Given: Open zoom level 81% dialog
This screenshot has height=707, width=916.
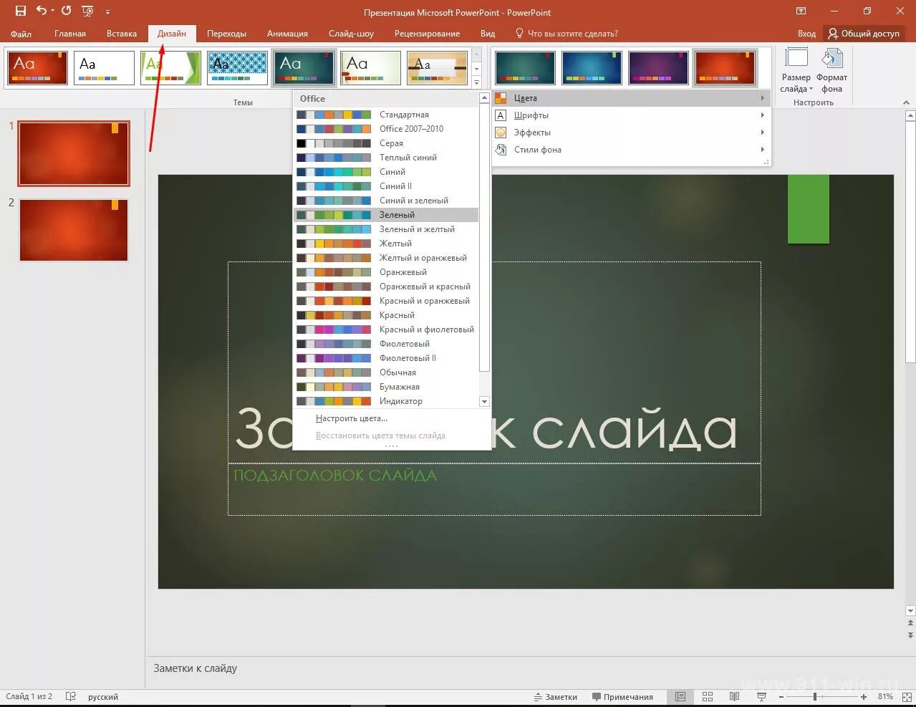Looking at the screenshot, I should 885,696.
